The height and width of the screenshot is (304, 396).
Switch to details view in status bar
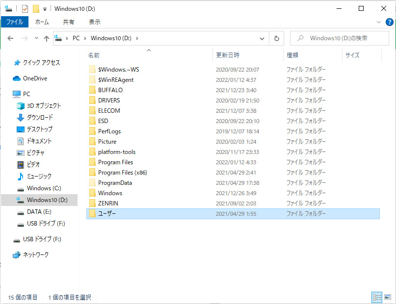click(377, 297)
